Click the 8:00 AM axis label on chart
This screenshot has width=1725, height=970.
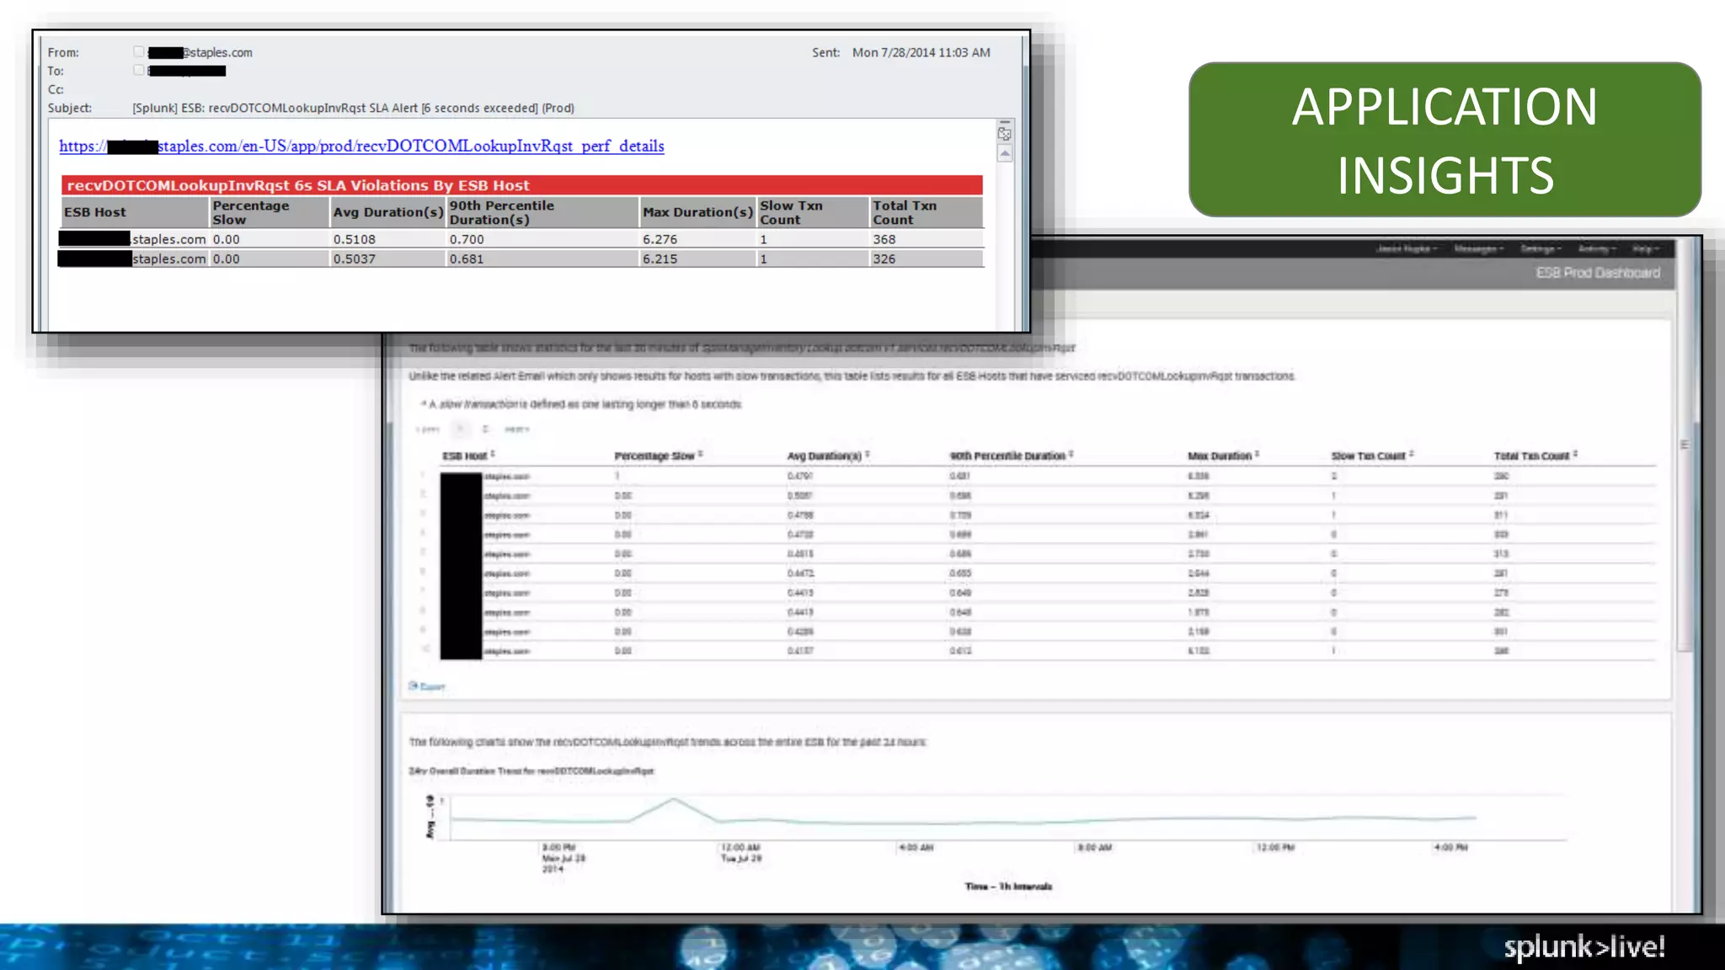1094,847
